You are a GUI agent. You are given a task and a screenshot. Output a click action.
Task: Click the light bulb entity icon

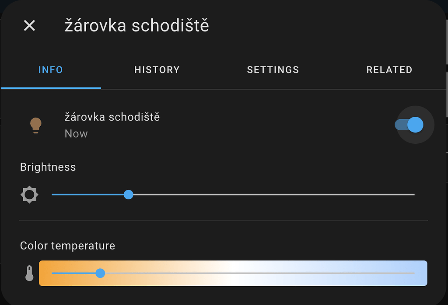tap(36, 125)
